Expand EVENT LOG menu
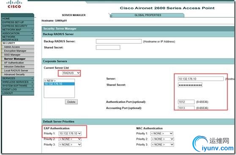The image size is (236, 155). click(18, 89)
